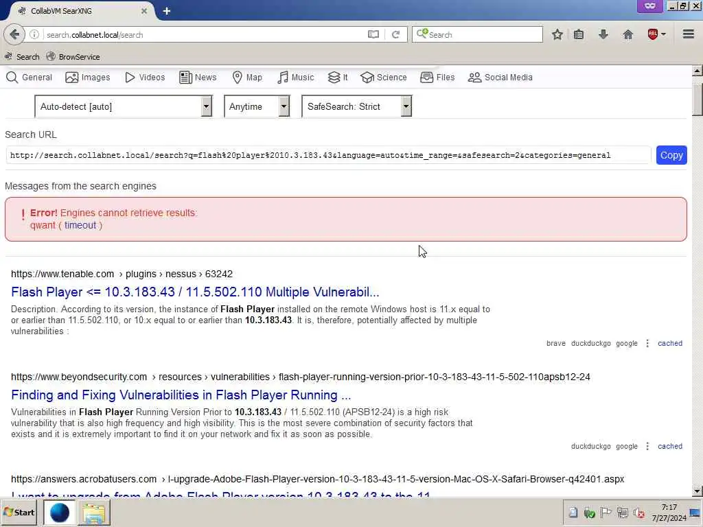Click the purple private browsing mask icon

649,6
